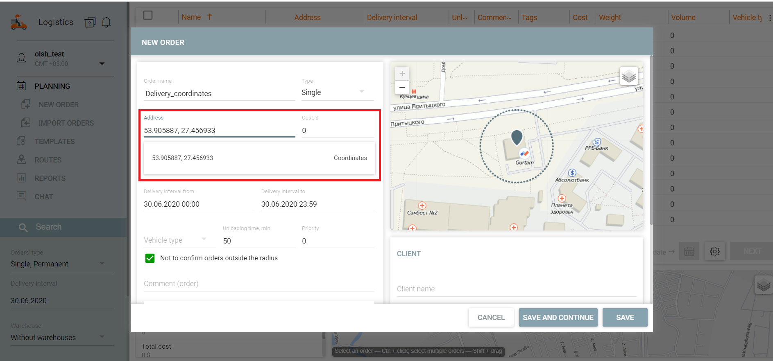
Task: Open Import Orders from sidebar
Action: coord(66,123)
